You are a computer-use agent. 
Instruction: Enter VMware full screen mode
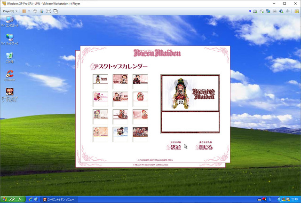pyautogui.click(x=48, y=11)
